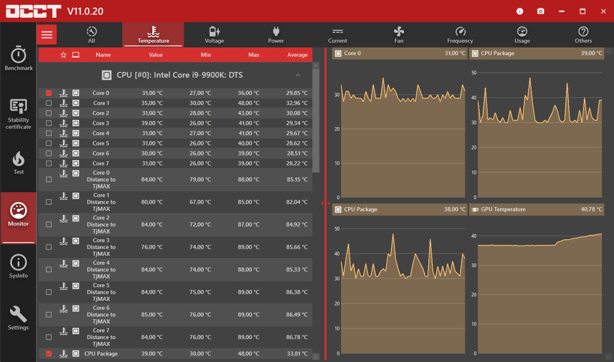Click the bottom-left CPU Package graph header
This screenshot has height=362, width=614.
[400, 210]
